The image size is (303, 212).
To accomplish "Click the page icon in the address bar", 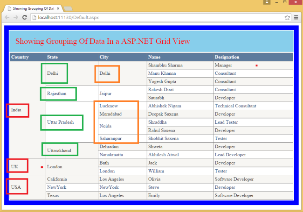I will click(x=34, y=18).
